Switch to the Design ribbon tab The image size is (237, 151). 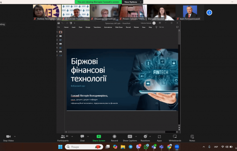tap(88, 27)
